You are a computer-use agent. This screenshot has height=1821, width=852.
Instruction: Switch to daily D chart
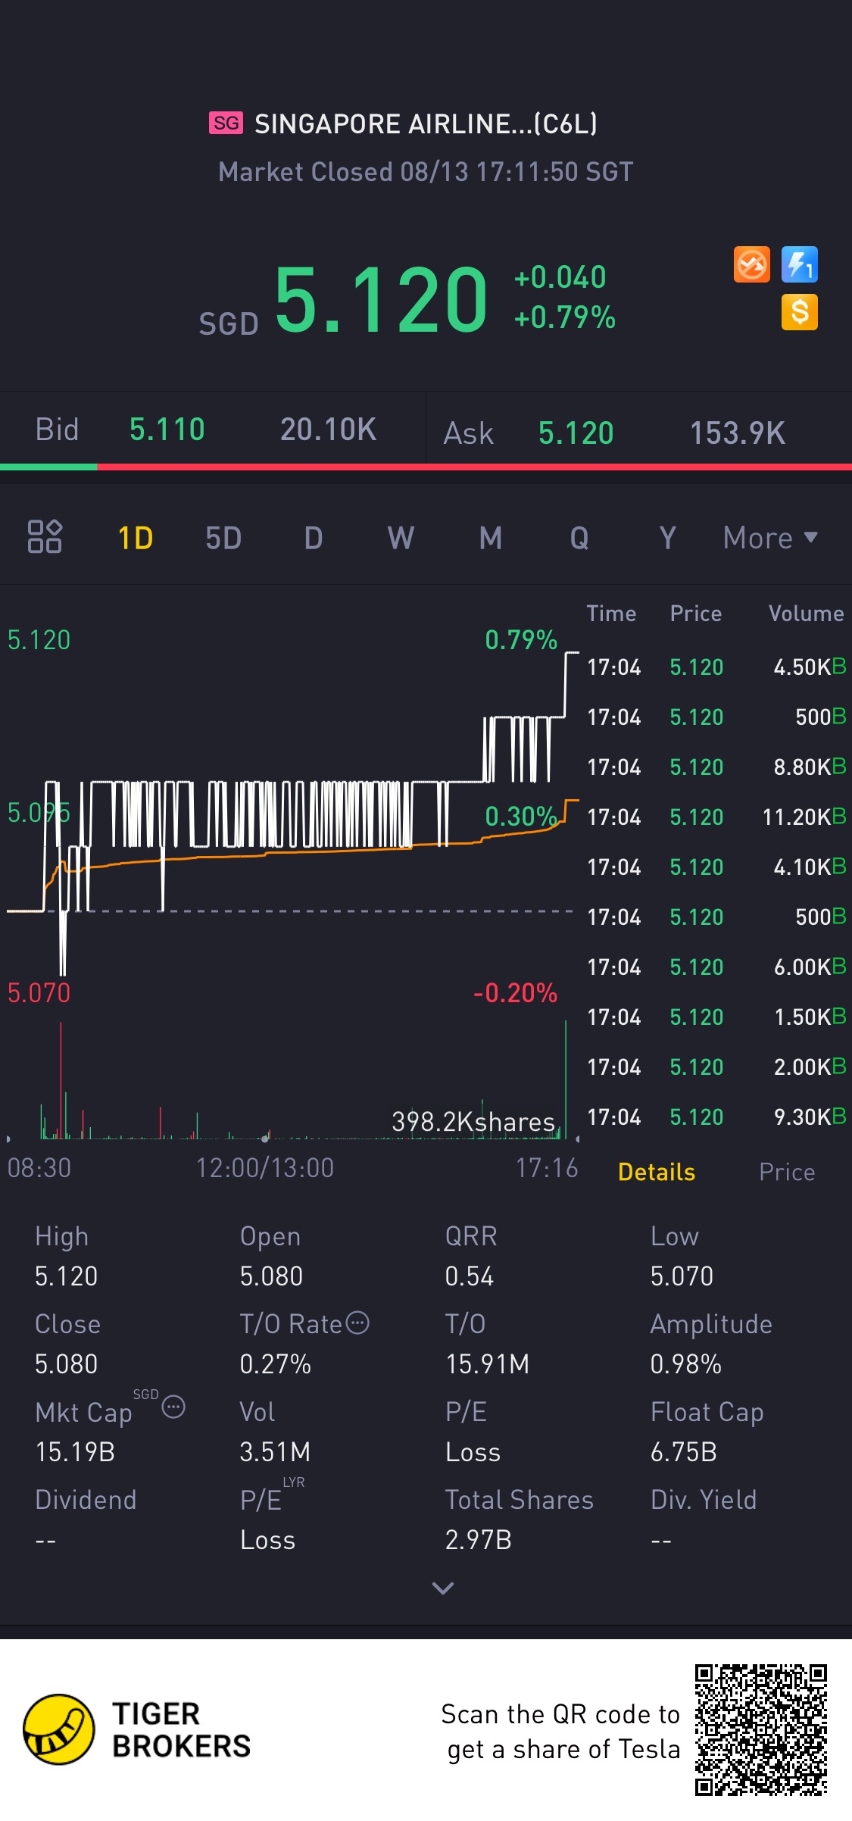coord(314,539)
